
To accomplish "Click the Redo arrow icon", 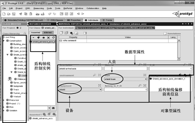I will pos(54,14).
